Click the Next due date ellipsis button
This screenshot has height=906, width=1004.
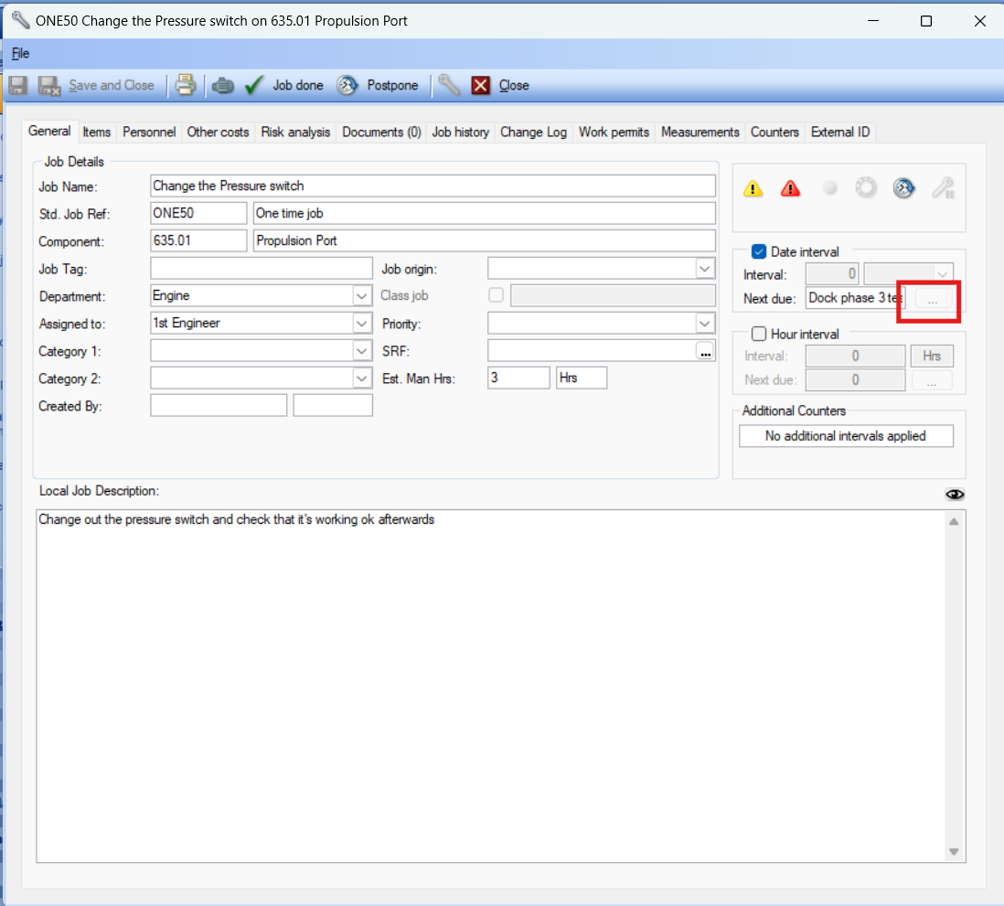[x=932, y=299]
